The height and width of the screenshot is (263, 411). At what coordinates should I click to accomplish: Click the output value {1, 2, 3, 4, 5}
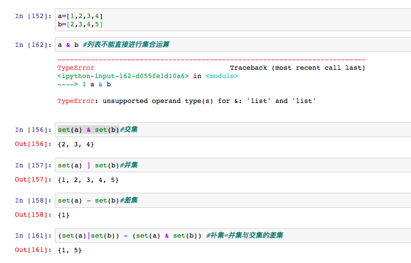pyautogui.click(x=89, y=180)
